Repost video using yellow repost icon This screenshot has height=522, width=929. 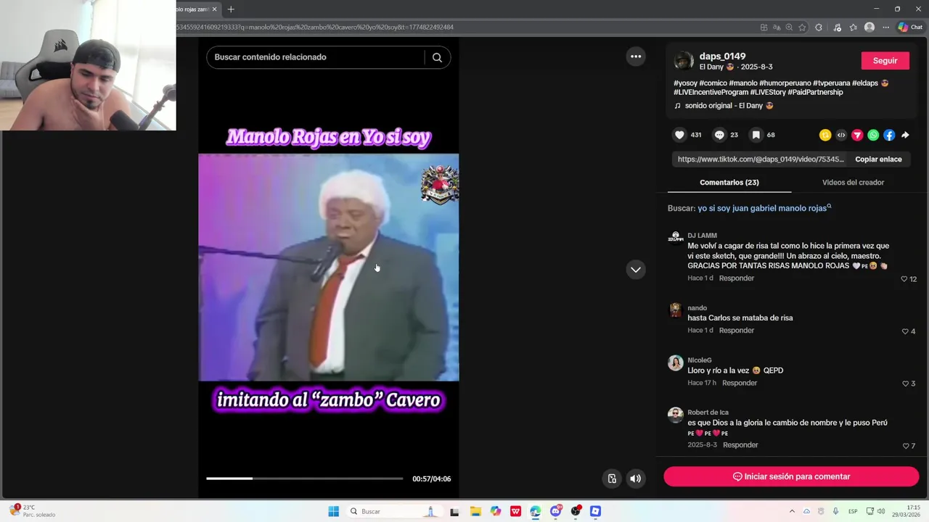point(825,135)
